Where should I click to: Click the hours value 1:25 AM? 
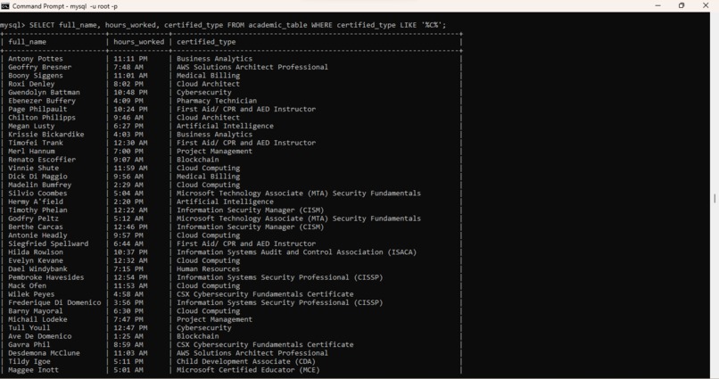(x=128, y=336)
